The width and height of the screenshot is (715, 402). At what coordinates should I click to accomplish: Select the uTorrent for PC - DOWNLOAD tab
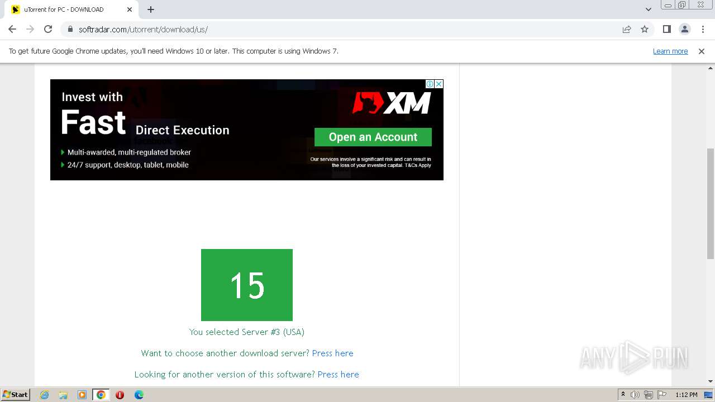coord(71,9)
